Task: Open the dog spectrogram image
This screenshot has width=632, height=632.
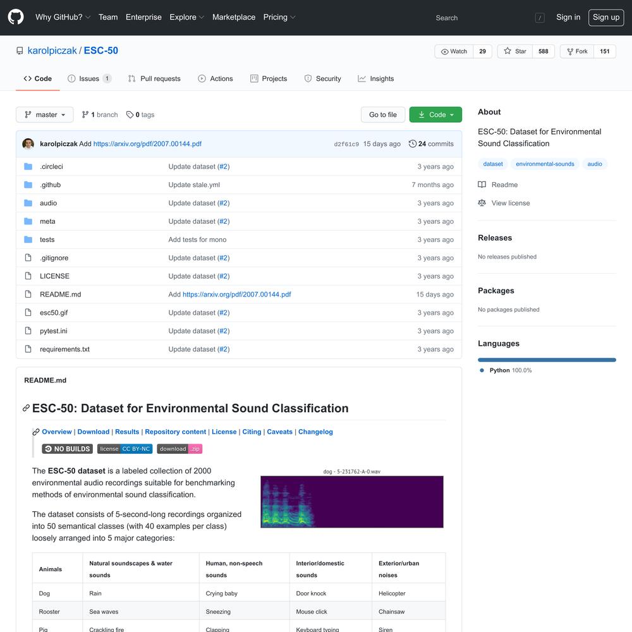Action: click(352, 499)
